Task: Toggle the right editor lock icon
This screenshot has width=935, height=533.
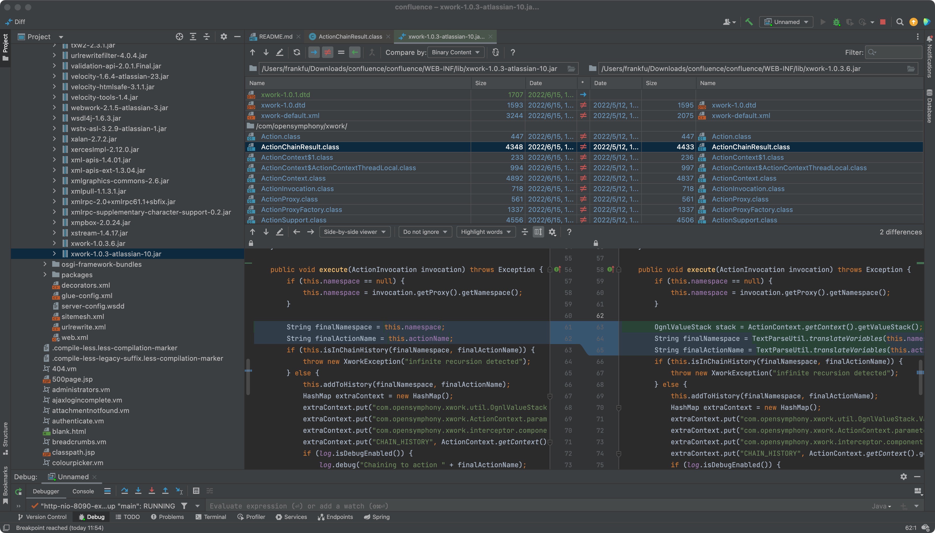Action: [596, 243]
